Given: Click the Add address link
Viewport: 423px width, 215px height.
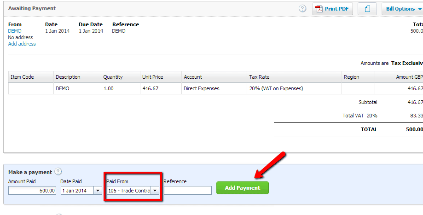Looking at the screenshot, I should pos(22,44).
